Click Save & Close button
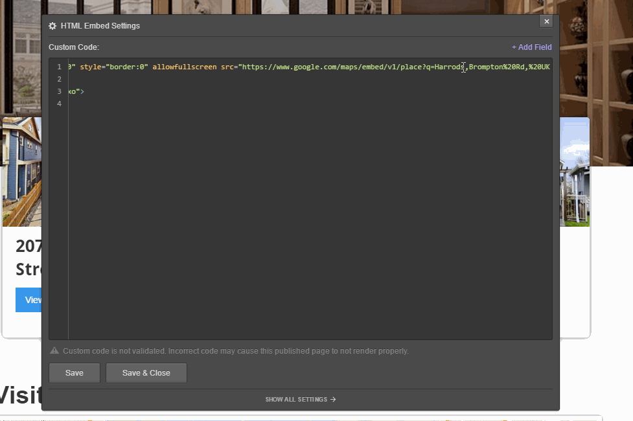This screenshot has height=421, width=633. pos(146,373)
